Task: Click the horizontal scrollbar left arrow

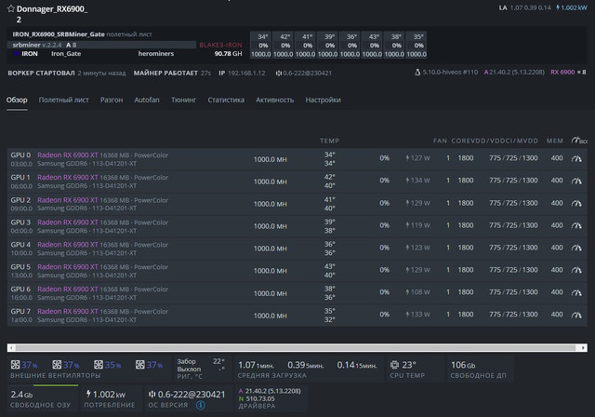Action: 11,347
